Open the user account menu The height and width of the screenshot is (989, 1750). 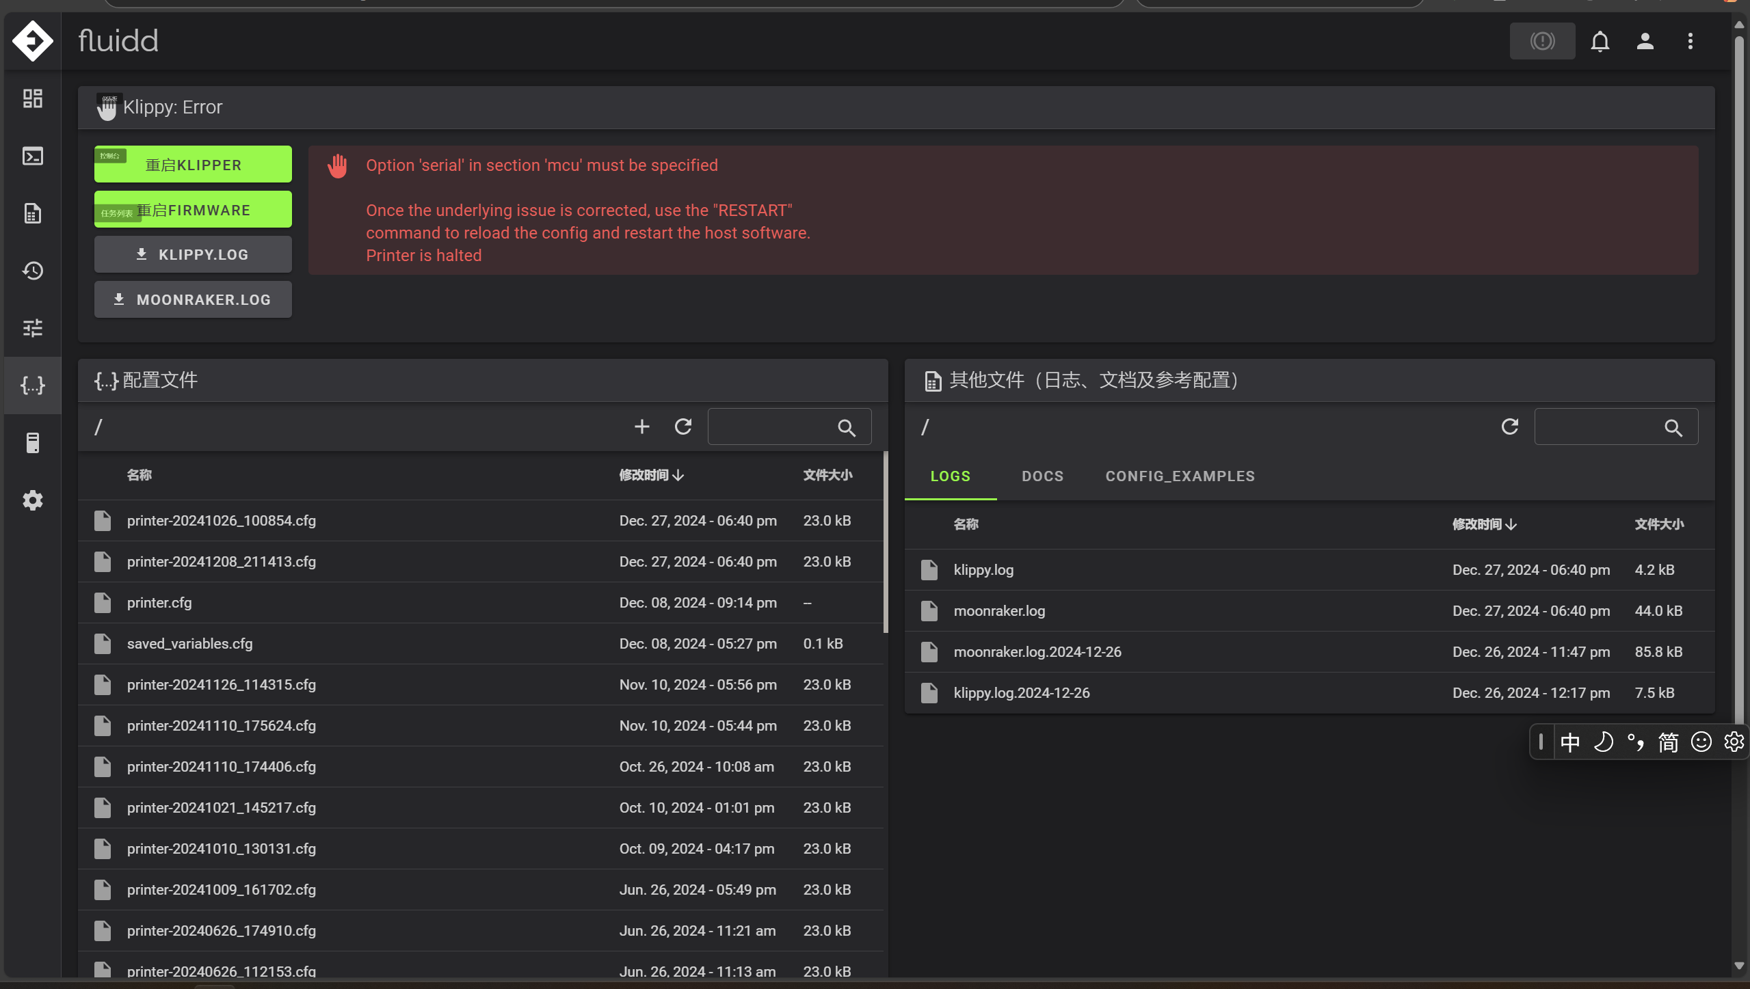(1645, 41)
